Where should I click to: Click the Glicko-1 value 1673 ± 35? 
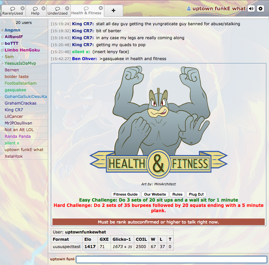(122, 247)
